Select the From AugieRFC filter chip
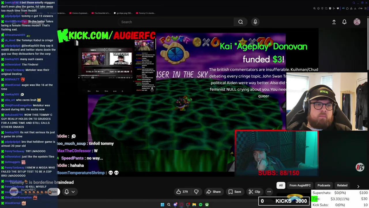 tap(300, 185)
